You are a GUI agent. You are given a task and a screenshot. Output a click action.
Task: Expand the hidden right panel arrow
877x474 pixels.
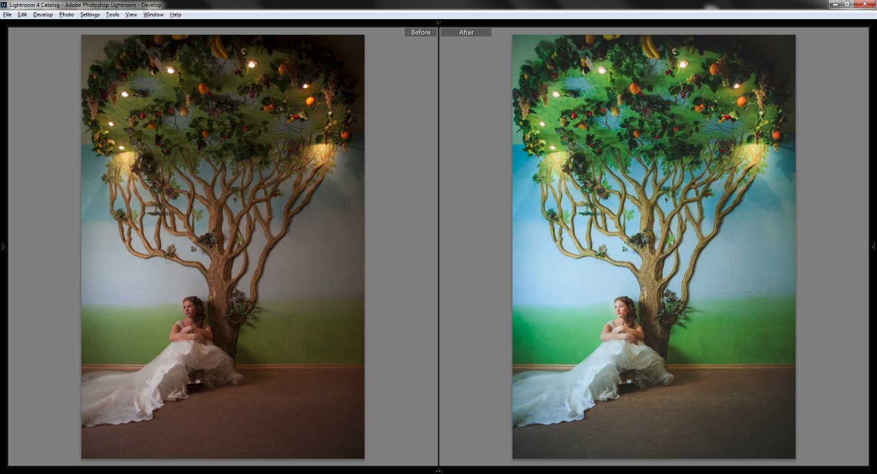click(874, 246)
